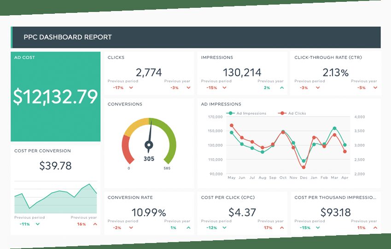This screenshot has height=249, width=391.
Task: Click Conversion Rate previous year up arrow
Action: click(188, 227)
